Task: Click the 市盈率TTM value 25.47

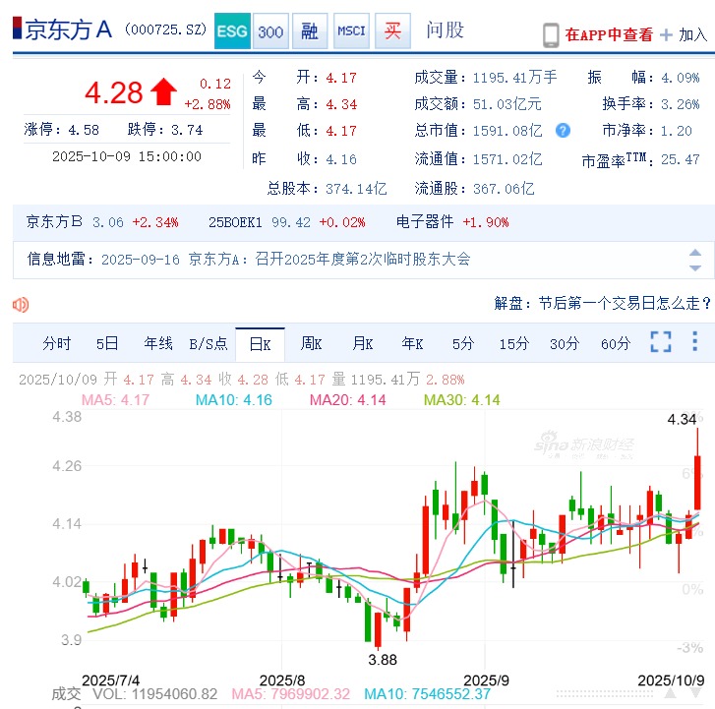Action: coord(680,159)
